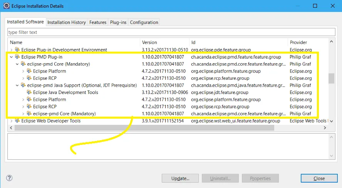Click the table vertical scrollbar thumb
This screenshot has height=188, width=342.
(331, 78)
